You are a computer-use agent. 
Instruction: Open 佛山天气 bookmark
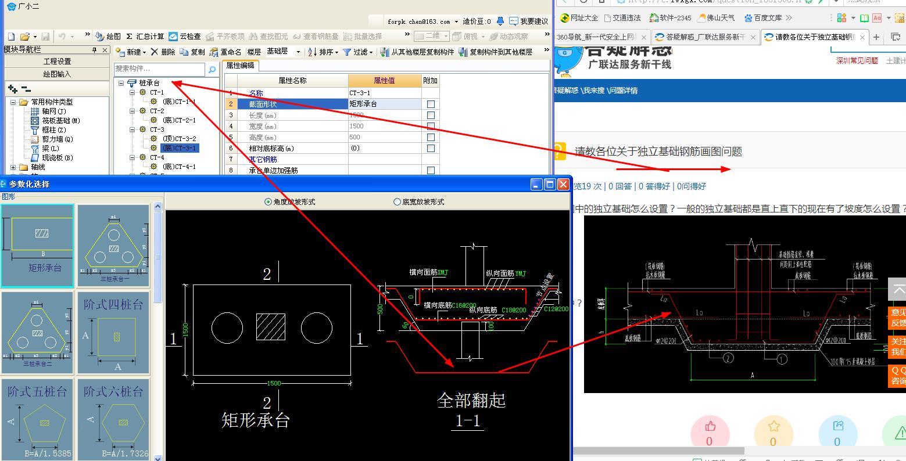click(717, 18)
